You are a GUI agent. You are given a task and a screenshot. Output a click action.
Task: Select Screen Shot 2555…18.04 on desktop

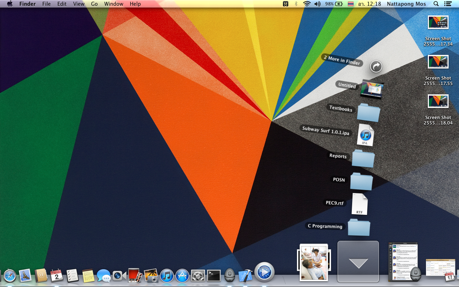point(438,102)
